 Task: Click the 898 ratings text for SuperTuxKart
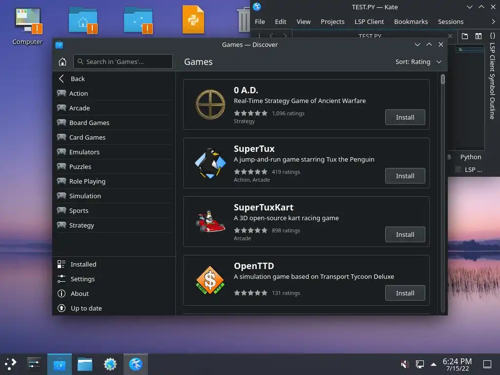pos(286,230)
